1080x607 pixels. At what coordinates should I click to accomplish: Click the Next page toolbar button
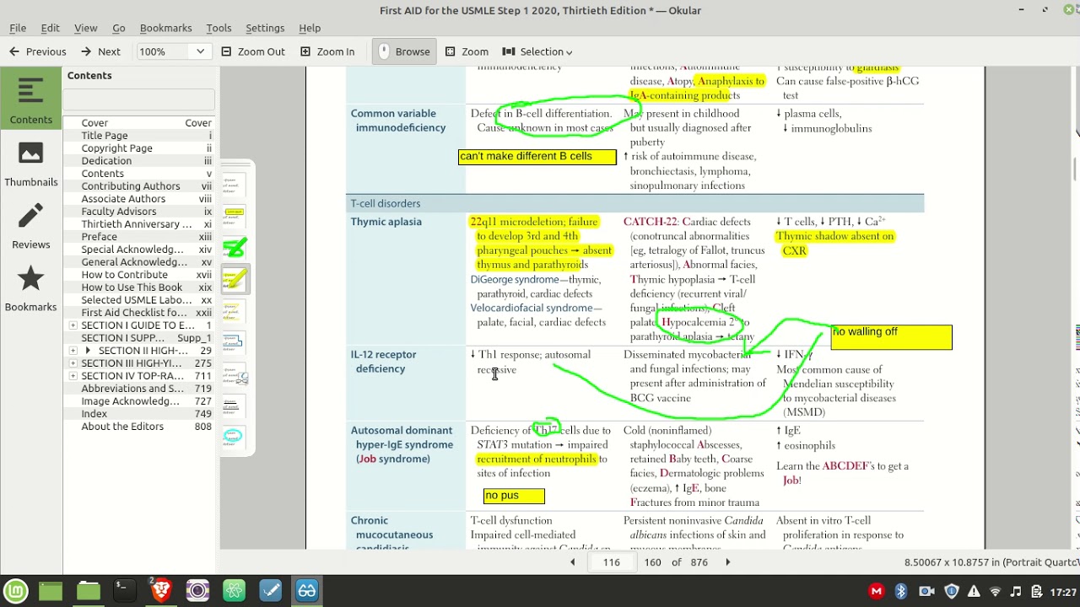(x=100, y=51)
